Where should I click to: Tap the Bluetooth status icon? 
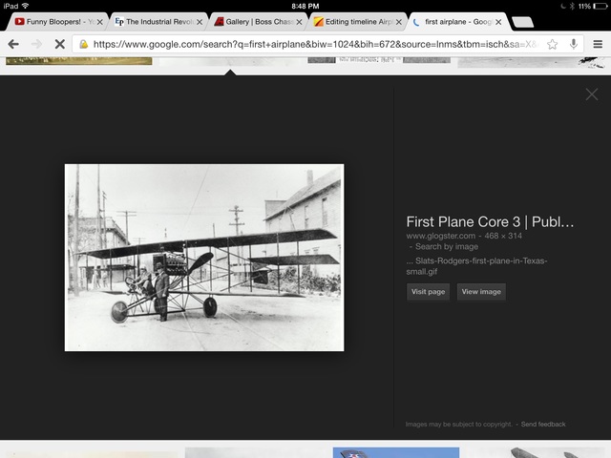tap(572, 6)
